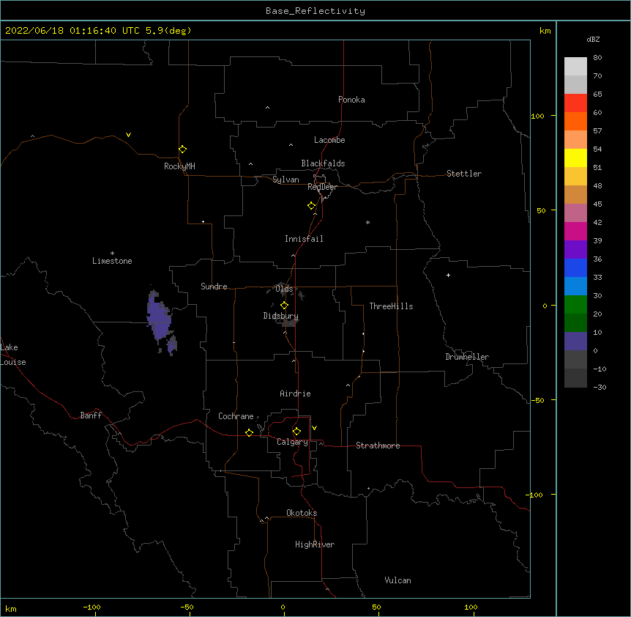
Task: Click the asterisk marker above Limestone
Action: pos(112,254)
